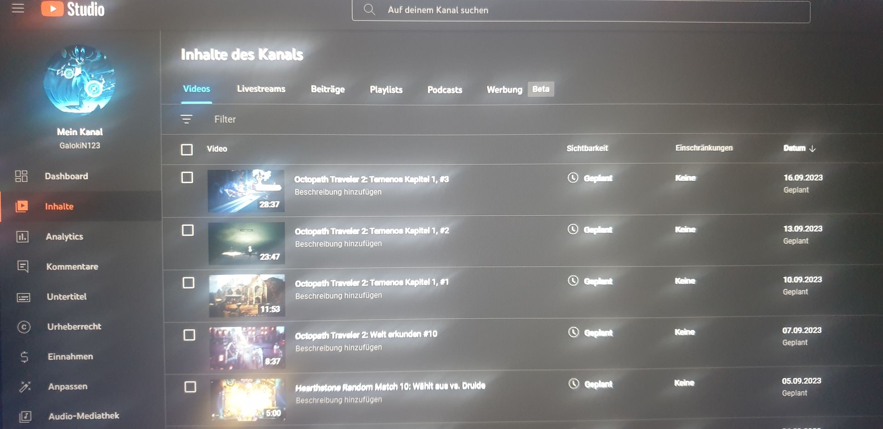Click the channel search field
This screenshot has width=883, height=429.
click(581, 10)
